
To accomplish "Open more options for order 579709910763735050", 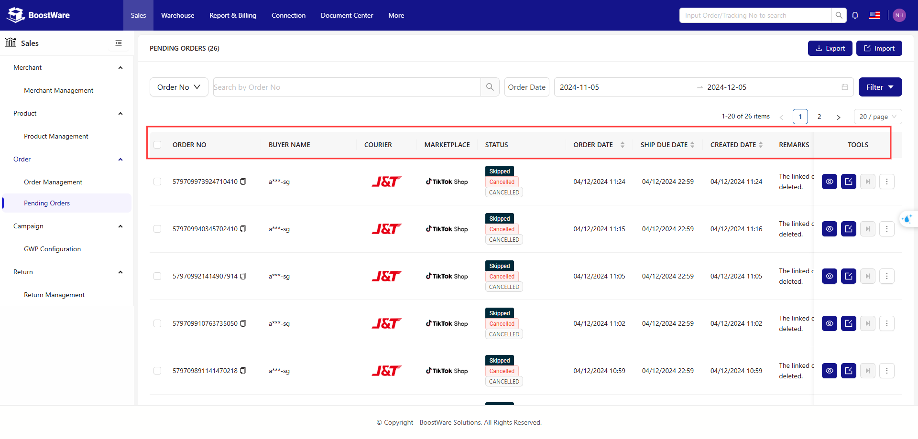I will 887,323.
